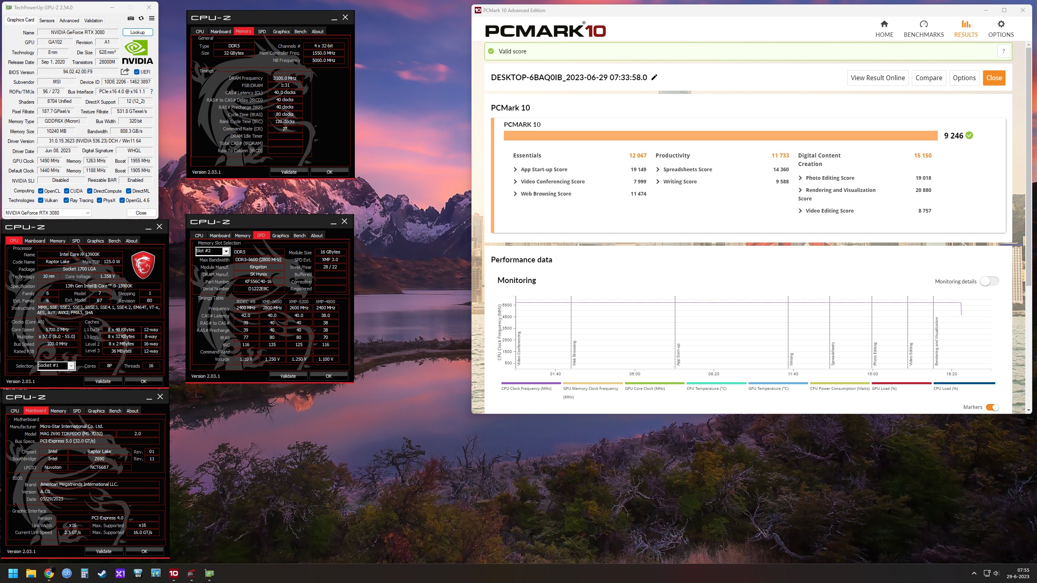Open the CPU-Z MSI taskbar icon
This screenshot has width=1037, height=583.
coord(191,573)
